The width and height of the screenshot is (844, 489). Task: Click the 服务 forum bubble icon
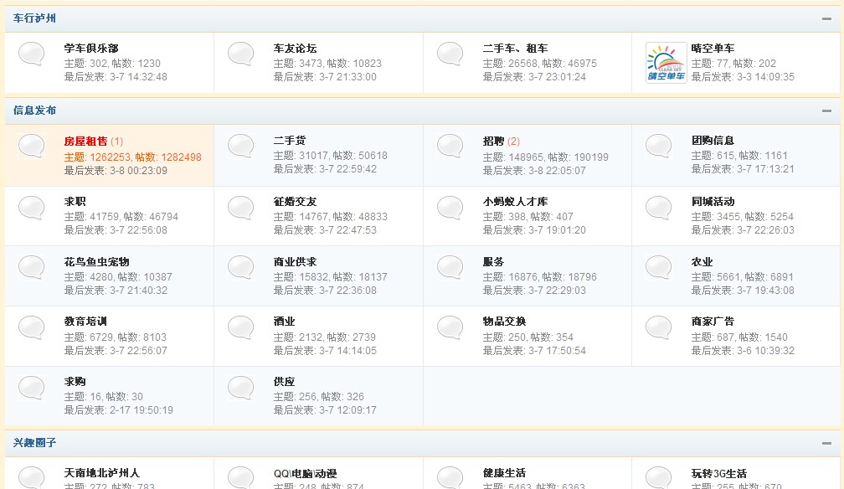click(450, 267)
